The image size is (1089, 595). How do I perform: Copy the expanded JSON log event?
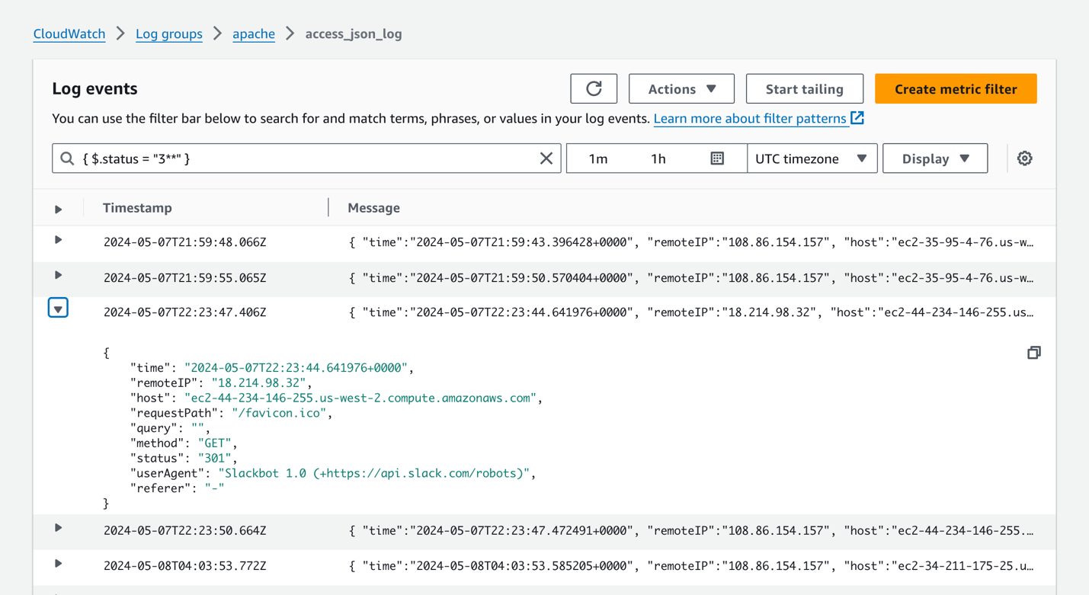(x=1033, y=353)
